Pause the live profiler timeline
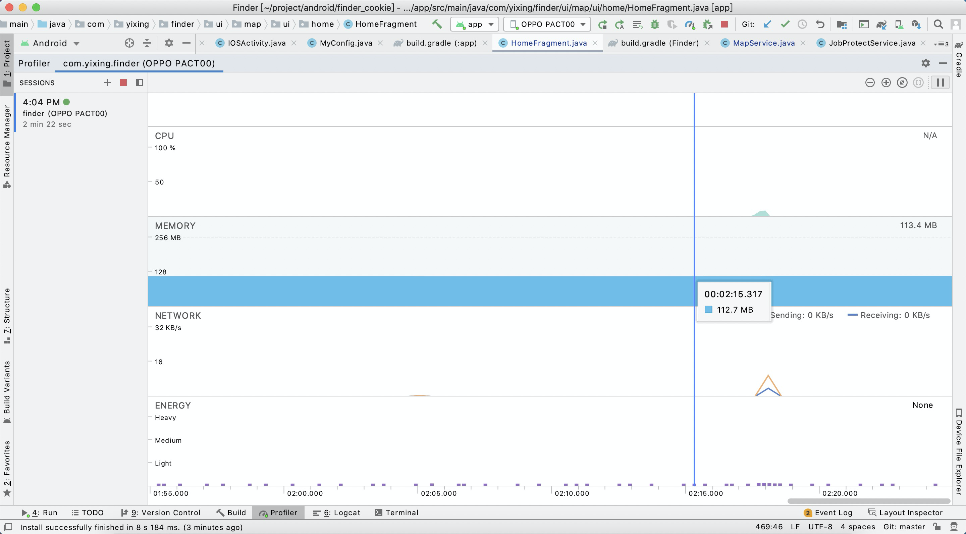The width and height of the screenshot is (966, 534). [x=940, y=83]
